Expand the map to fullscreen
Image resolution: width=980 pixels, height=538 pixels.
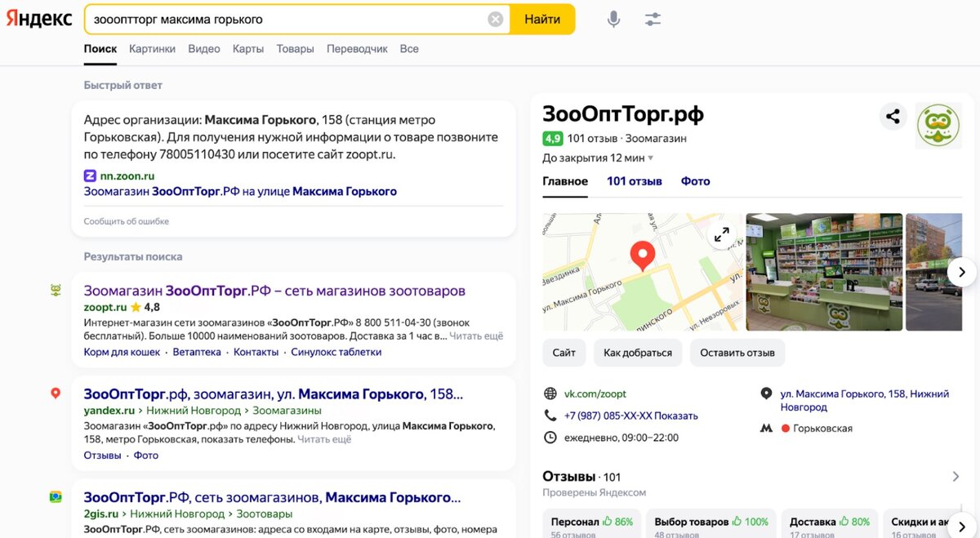pyautogui.click(x=722, y=234)
